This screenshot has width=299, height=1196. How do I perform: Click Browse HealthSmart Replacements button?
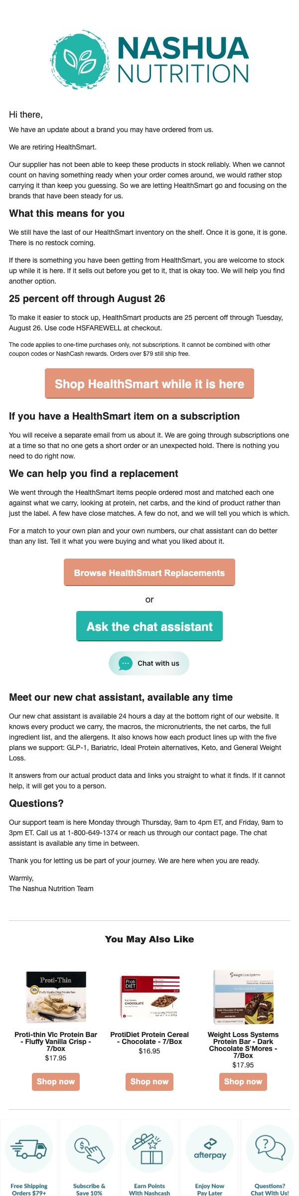click(149, 573)
